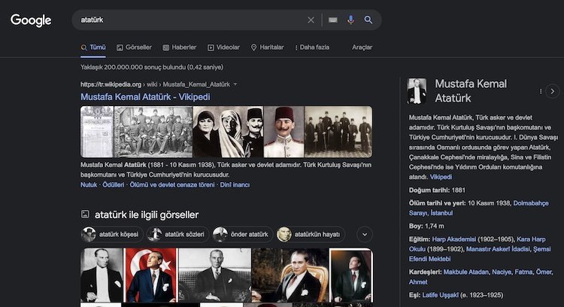Open Manastır Askerî İdadisi link
The height and width of the screenshot is (307, 564).
(x=498, y=249)
